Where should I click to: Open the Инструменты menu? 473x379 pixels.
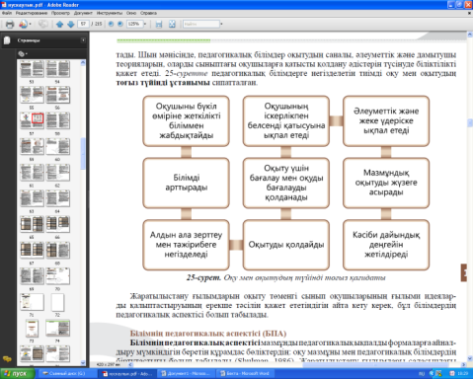[x=110, y=13]
